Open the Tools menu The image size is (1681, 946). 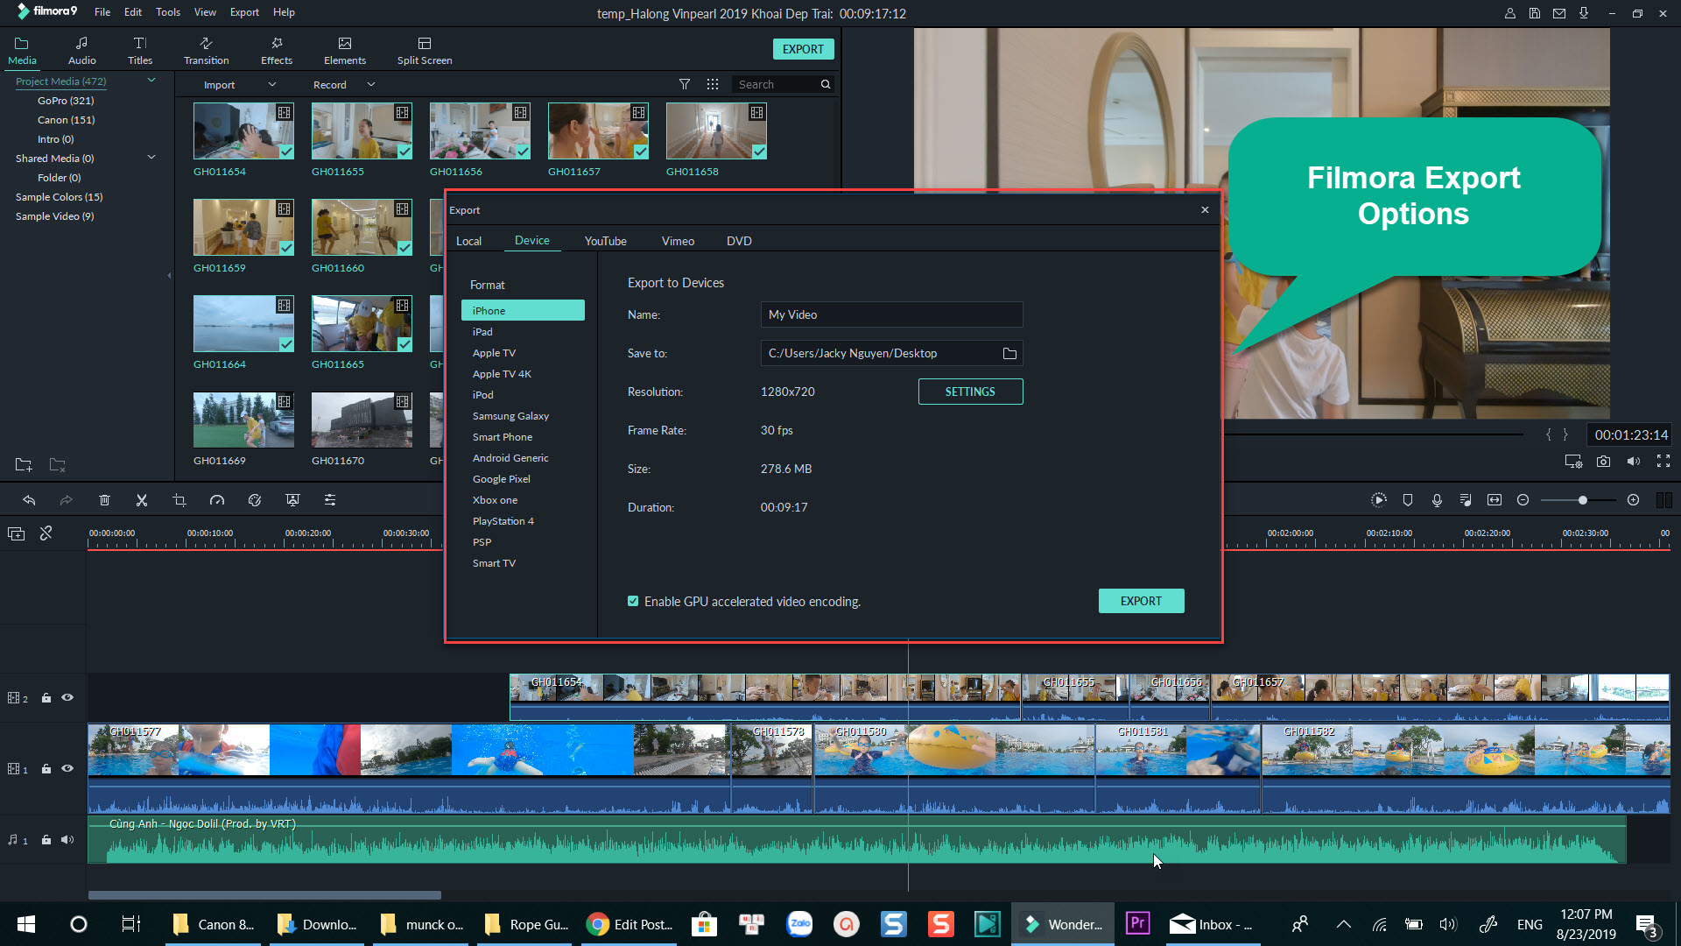167,12
